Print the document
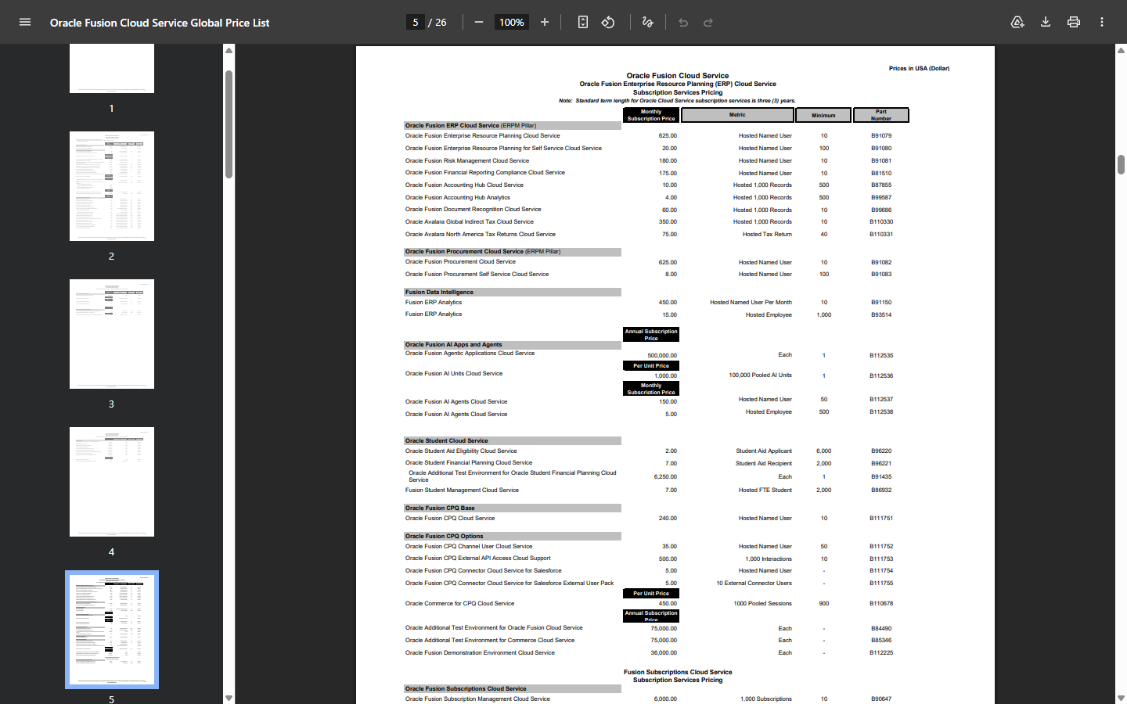The width and height of the screenshot is (1127, 704). (x=1074, y=22)
